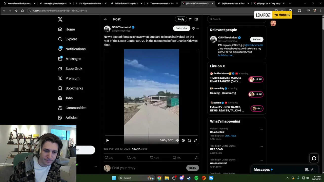Open SuperGrok in the sidebar
This screenshot has height=182, width=324.
[x=70, y=69]
